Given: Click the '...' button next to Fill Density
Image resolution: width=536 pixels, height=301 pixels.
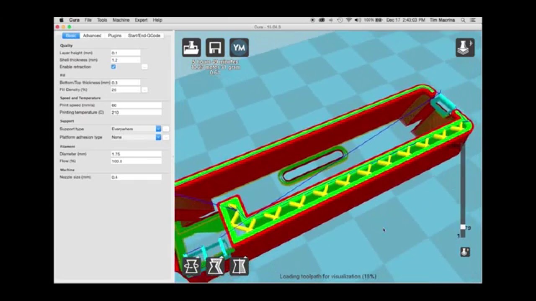Looking at the screenshot, I should coord(144,89).
